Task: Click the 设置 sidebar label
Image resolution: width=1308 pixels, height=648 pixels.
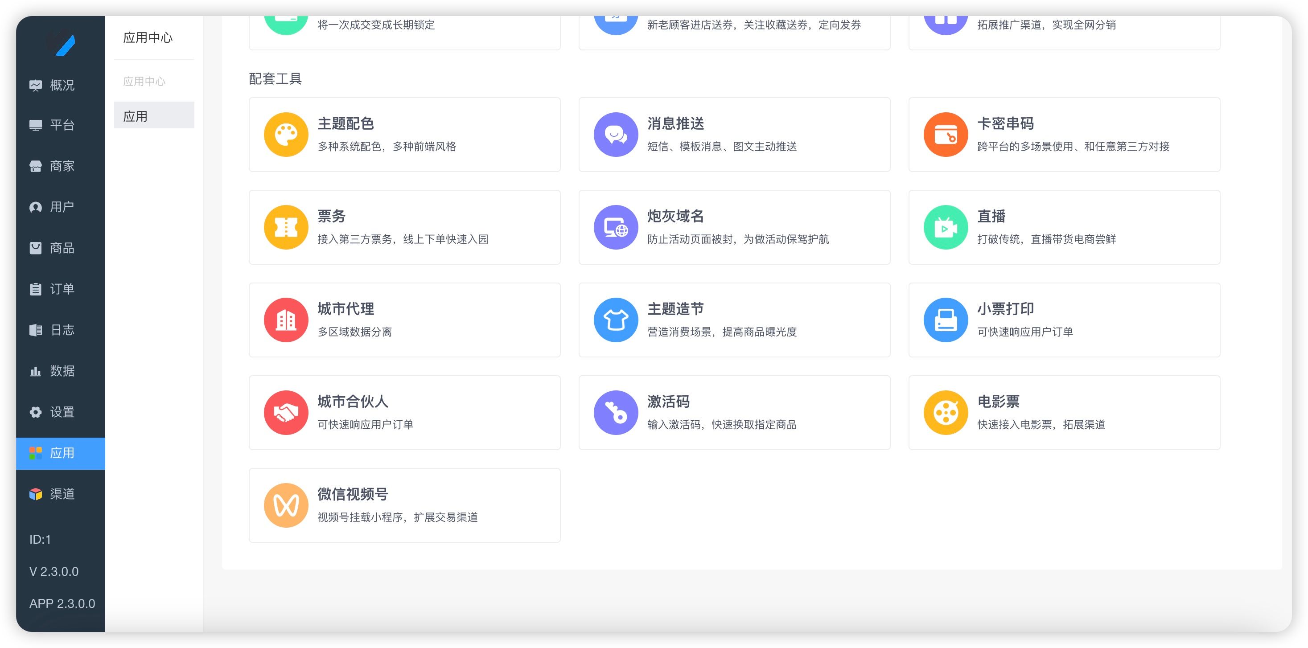Action: point(62,412)
